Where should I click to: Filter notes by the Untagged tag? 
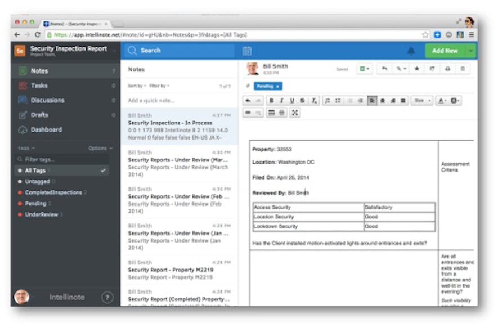click(x=37, y=181)
